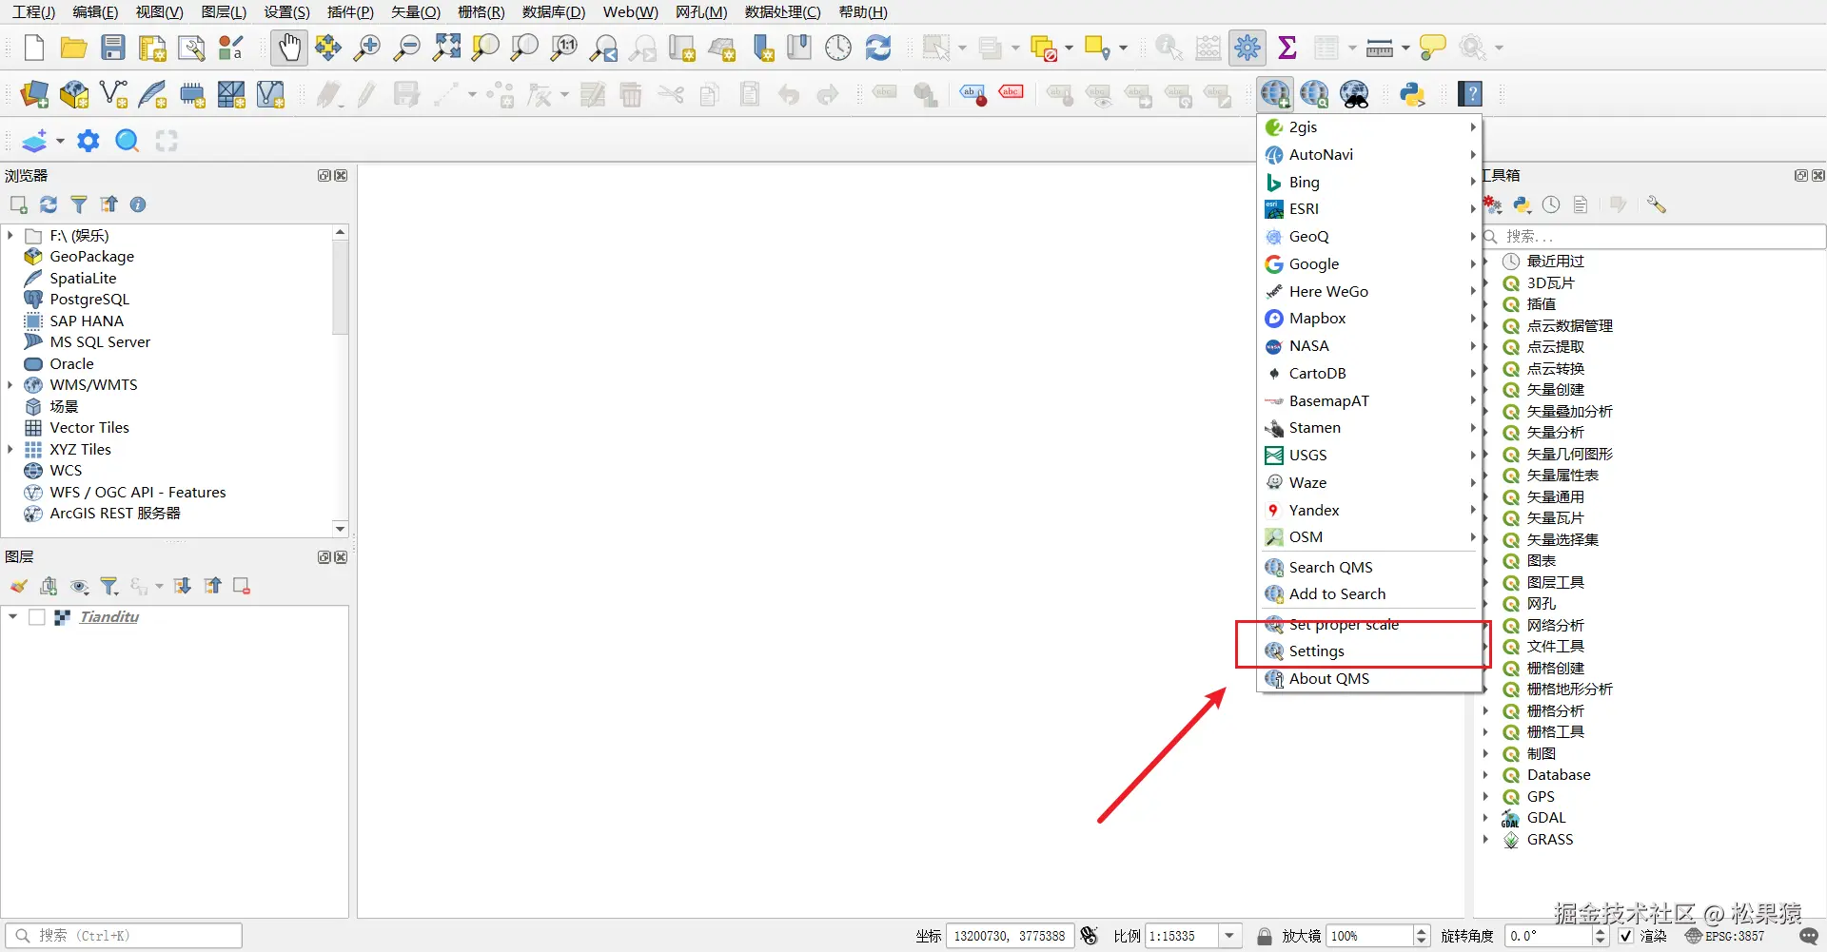Open the Processing Toolbox gear icon in the top toolbar
Screen dimensions: 1827x952
1247,48
